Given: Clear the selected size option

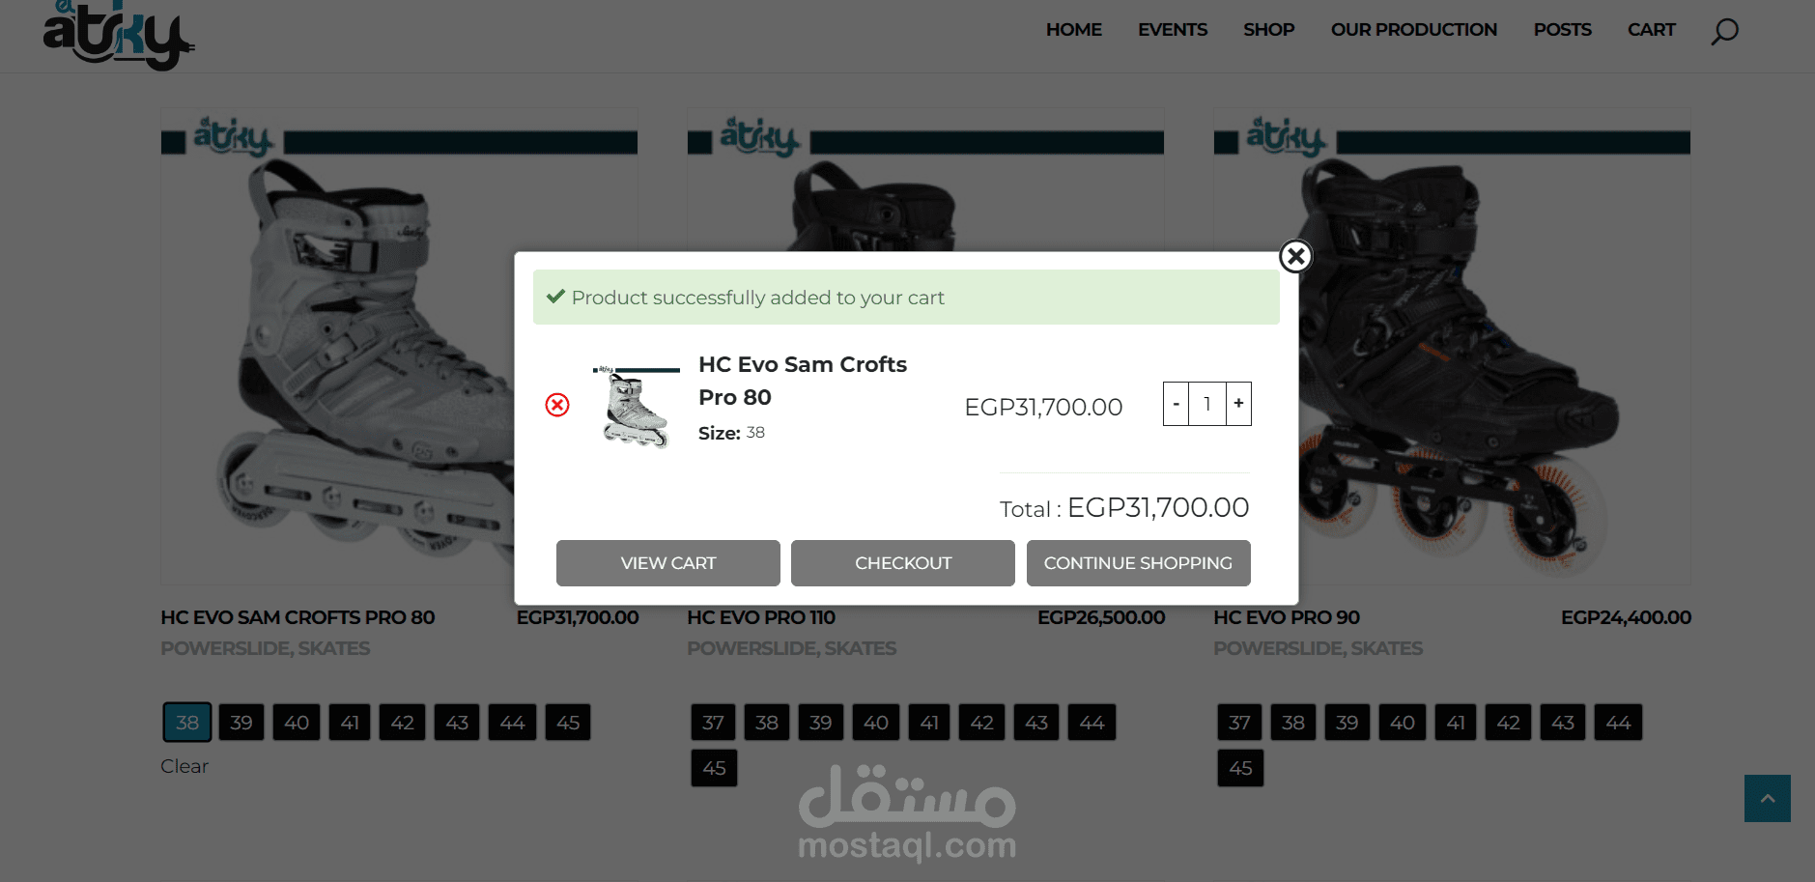Looking at the screenshot, I should pyautogui.click(x=184, y=766).
